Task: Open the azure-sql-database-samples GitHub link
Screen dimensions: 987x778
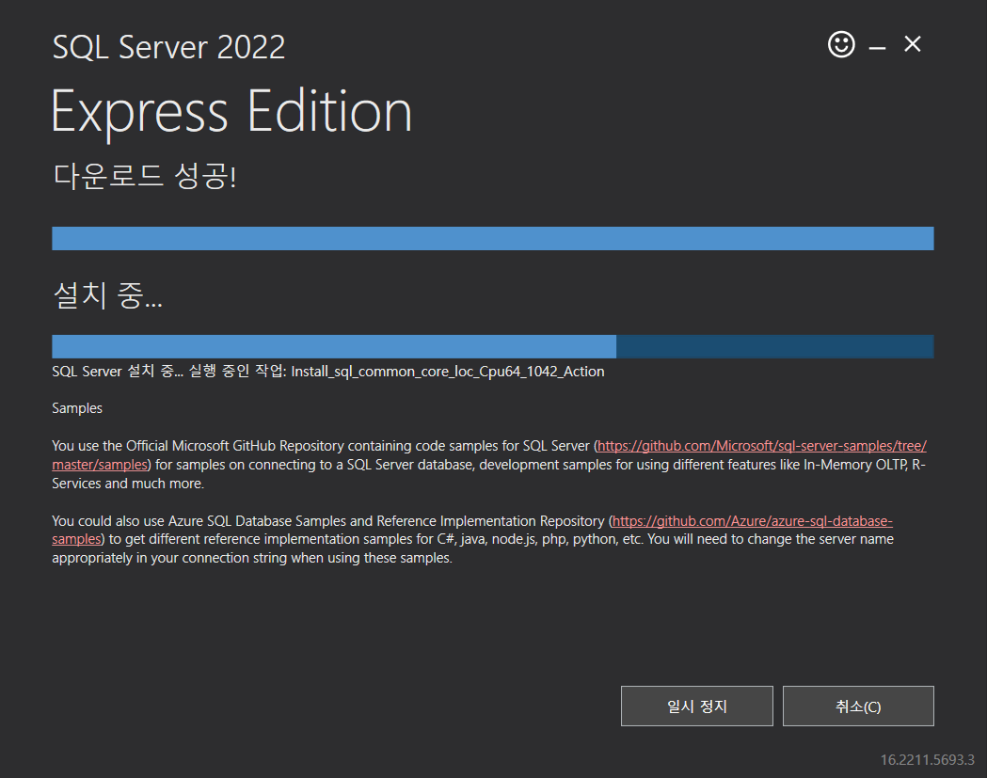Action: pyautogui.click(x=752, y=521)
